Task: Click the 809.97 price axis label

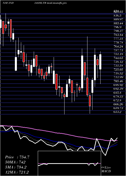Action: [118, 19]
